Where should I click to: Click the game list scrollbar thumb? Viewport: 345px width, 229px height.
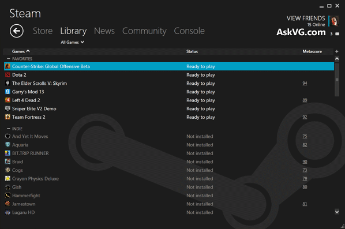(337, 80)
